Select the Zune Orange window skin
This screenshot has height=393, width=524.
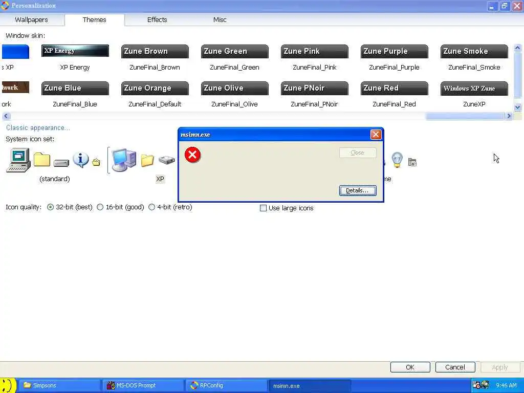pos(155,88)
